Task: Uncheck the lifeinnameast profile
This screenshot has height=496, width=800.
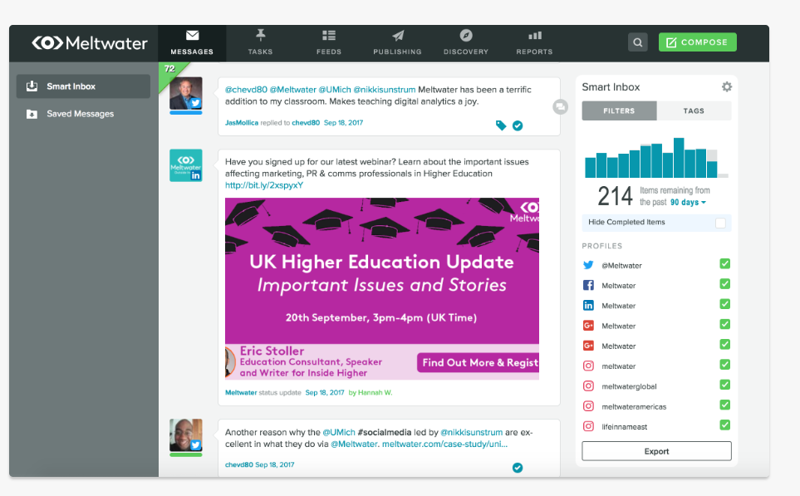Action: (724, 425)
